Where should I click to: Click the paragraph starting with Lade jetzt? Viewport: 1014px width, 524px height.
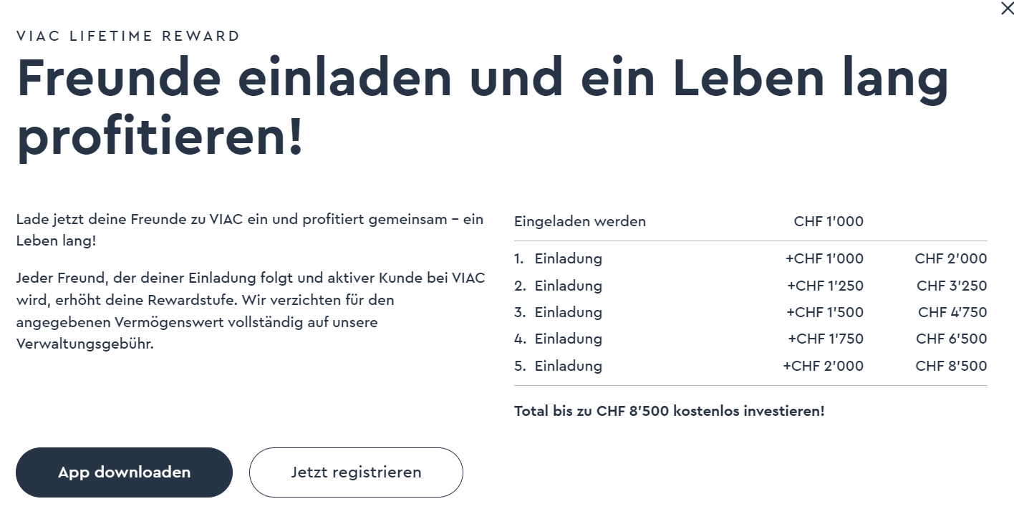point(250,230)
